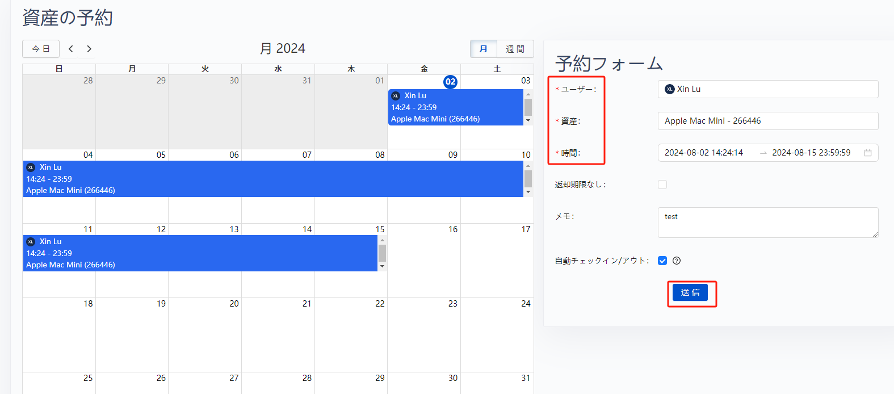
Task: Open Xin Lu reservation event on day 02
Action: (456, 107)
